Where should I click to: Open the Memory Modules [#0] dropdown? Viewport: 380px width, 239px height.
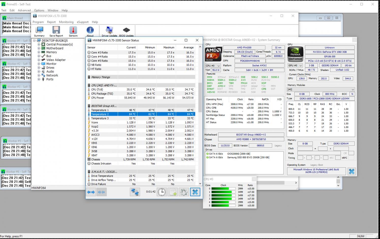[321, 89]
